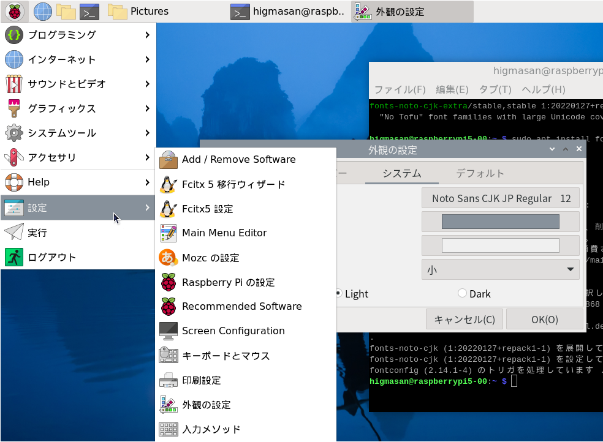Click the Raspberry Pi main menu icon
The width and height of the screenshot is (603, 442).
click(14, 11)
